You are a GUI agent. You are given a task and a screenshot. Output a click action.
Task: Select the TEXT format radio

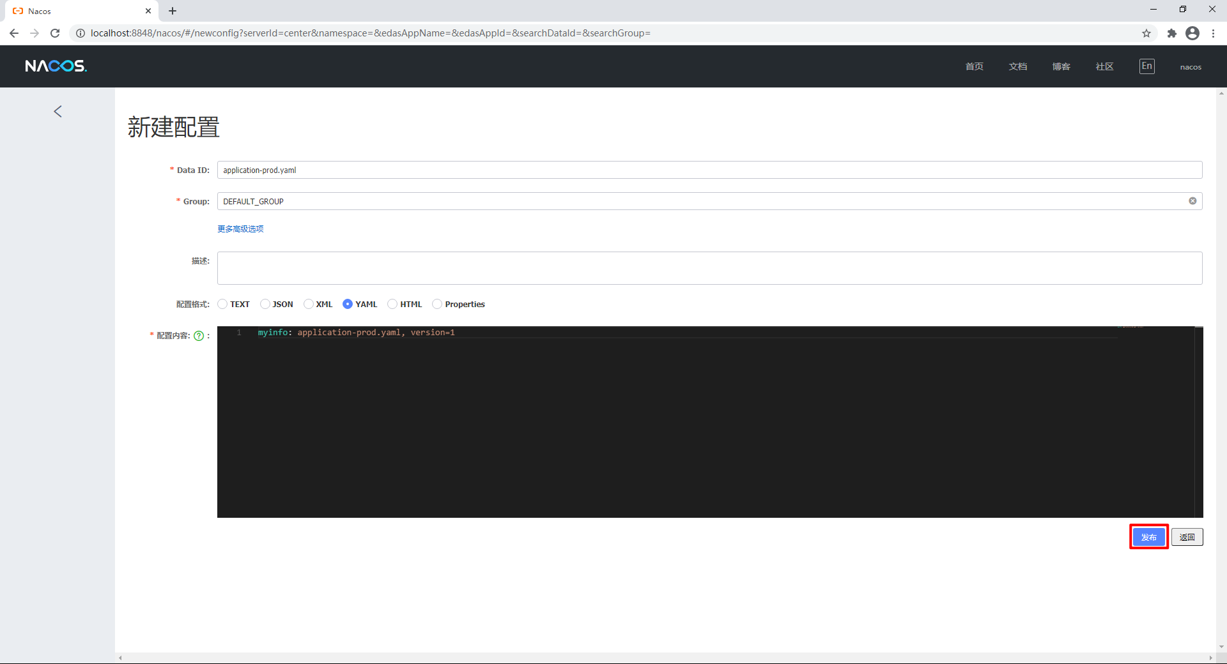pos(222,304)
